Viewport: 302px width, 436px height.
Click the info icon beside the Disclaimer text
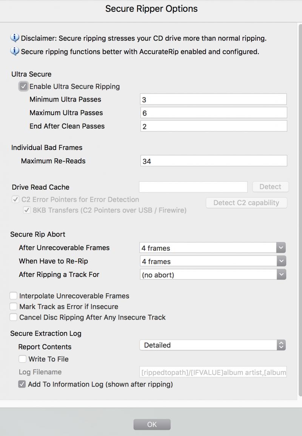[x=15, y=38]
